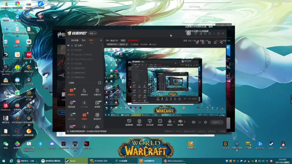
Task: Open the Discord desktop shortcut
Action: click(x=52, y=145)
